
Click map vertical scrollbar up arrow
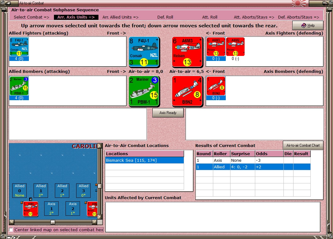pos(100,146)
